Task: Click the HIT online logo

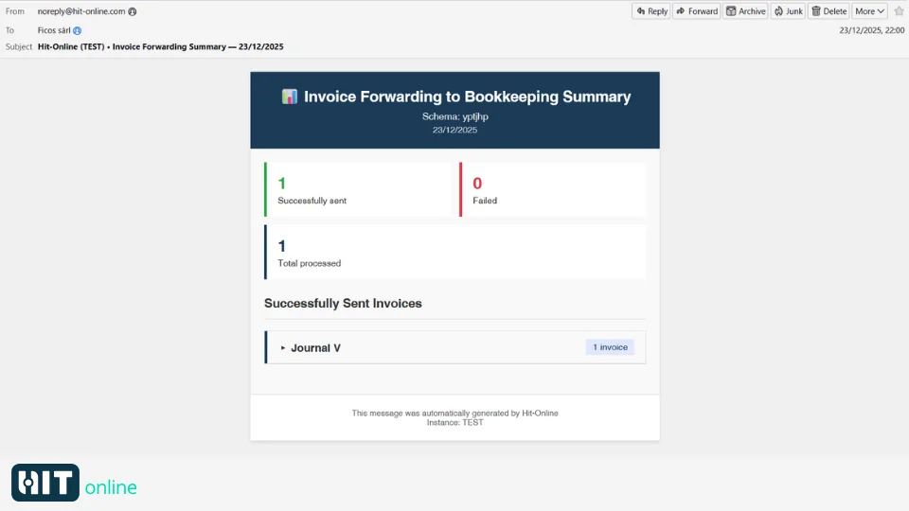Action: coord(74,483)
